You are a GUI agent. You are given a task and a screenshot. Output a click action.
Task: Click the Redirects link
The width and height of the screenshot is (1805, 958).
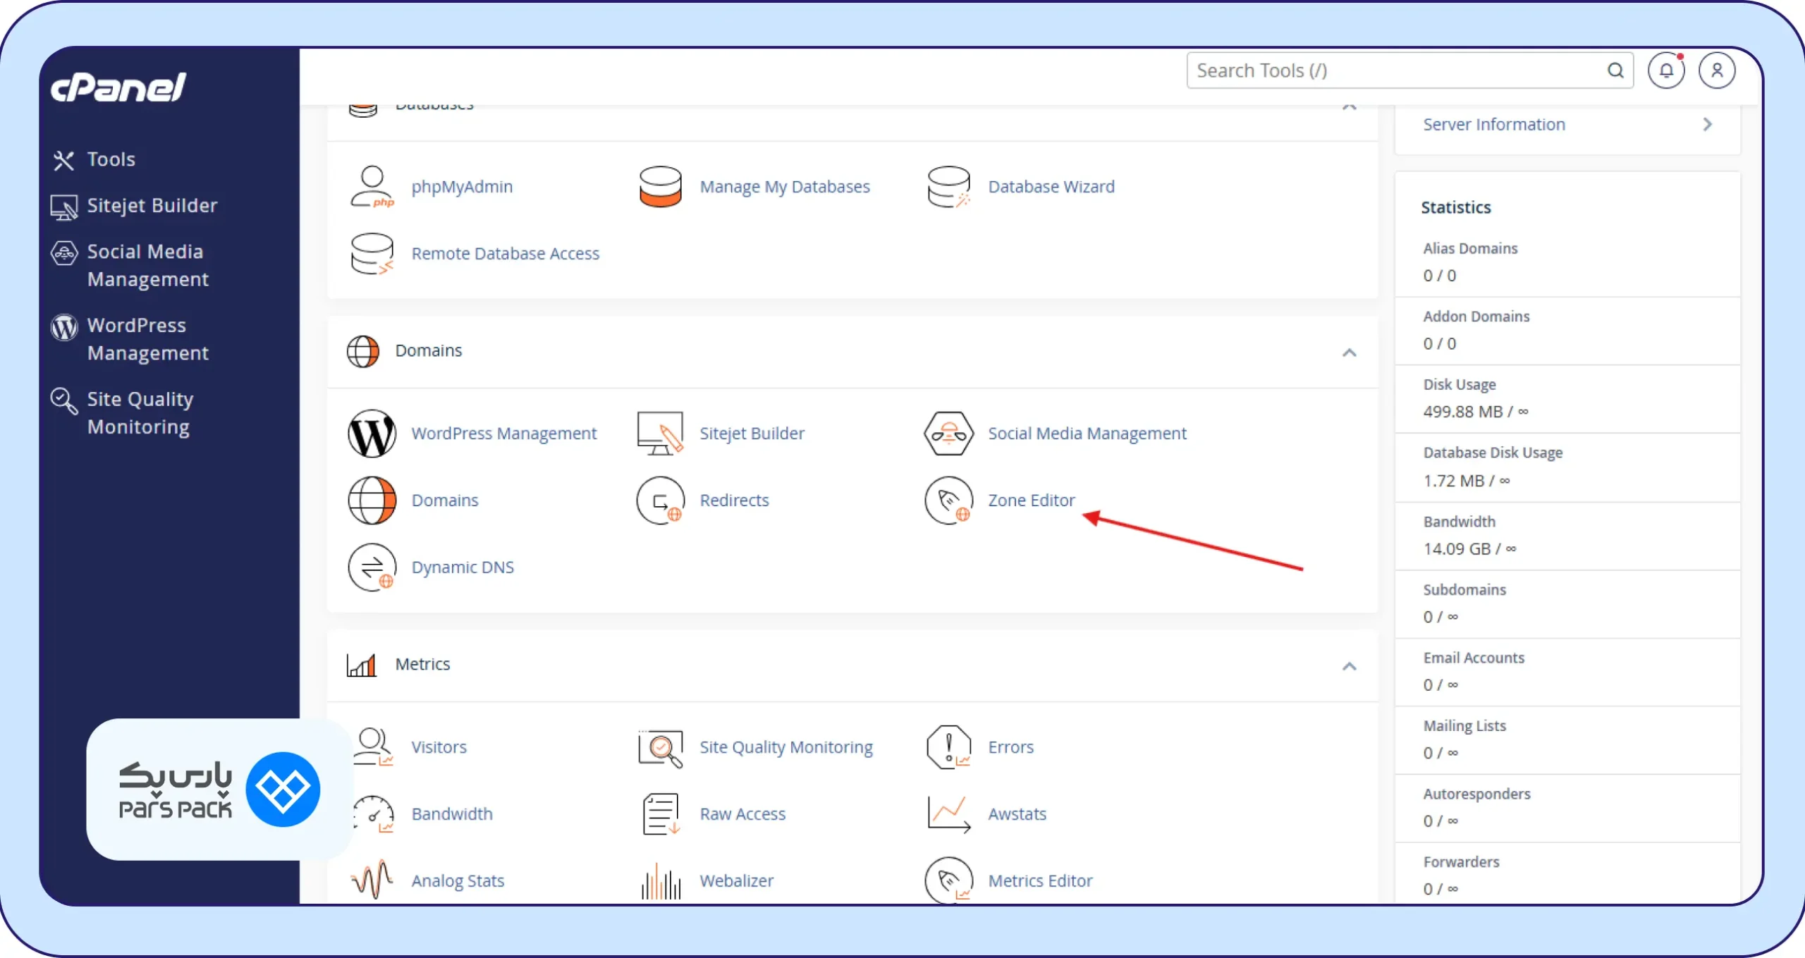(x=734, y=501)
